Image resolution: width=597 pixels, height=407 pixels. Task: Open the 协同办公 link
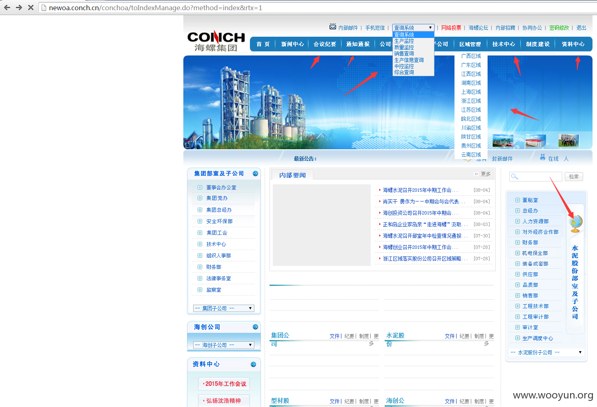532,28
